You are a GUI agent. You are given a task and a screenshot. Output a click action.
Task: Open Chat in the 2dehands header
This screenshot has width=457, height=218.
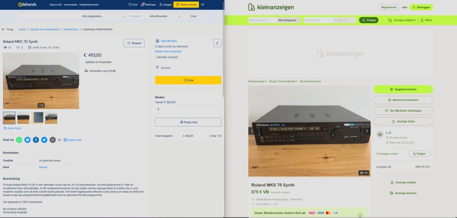(x=133, y=5)
